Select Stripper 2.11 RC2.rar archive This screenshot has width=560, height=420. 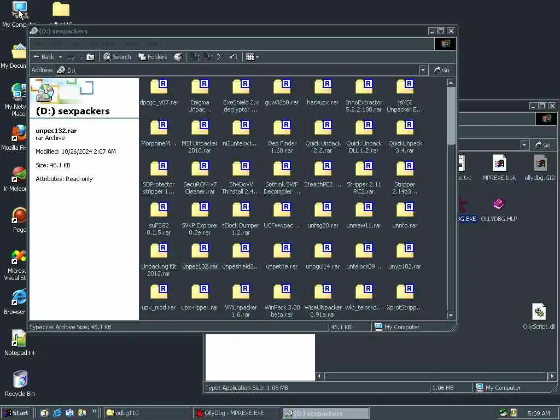point(364,178)
